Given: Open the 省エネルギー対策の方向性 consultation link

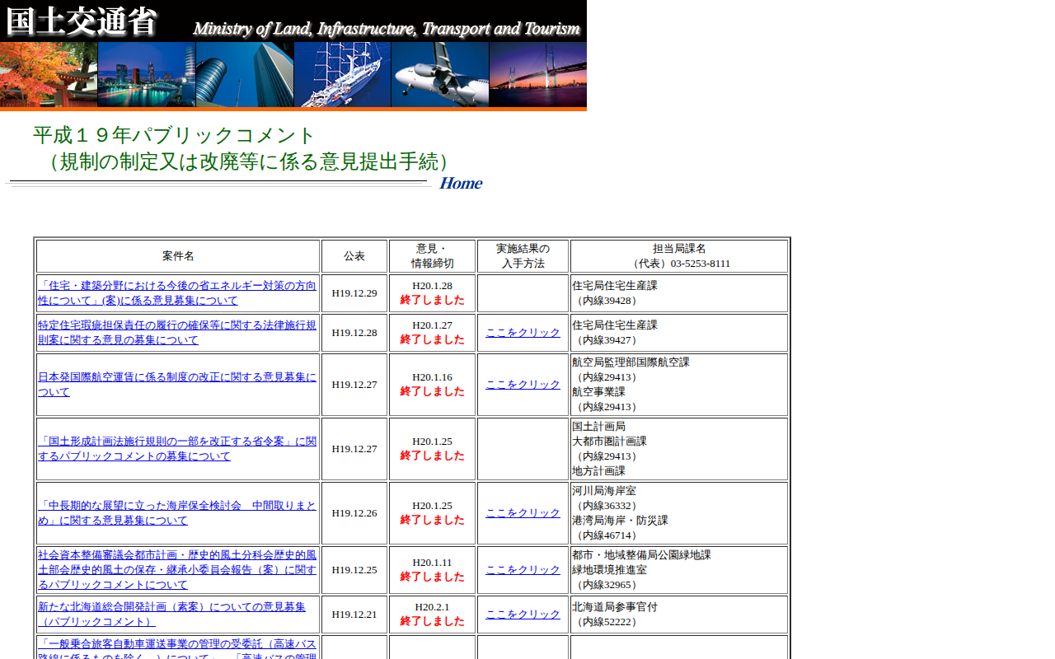Looking at the screenshot, I should click(x=176, y=293).
